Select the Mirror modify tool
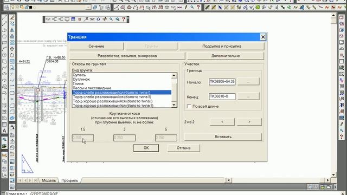Image resolution: width=347 pixels, height=195 pixels. point(12,30)
